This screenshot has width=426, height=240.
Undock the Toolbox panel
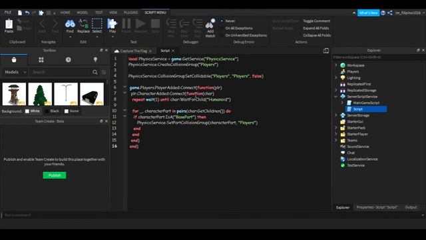[x=101, y=51]
